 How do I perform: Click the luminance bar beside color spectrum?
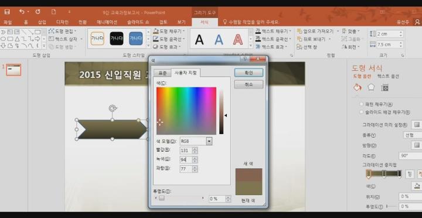click(x=221, y=112)
